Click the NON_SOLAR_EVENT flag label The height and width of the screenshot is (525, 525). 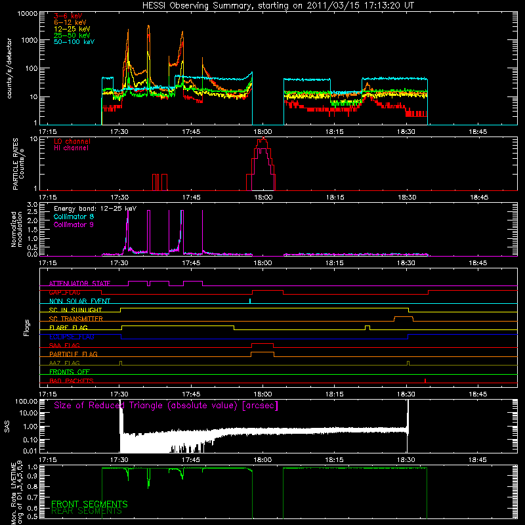click(79, 301)
